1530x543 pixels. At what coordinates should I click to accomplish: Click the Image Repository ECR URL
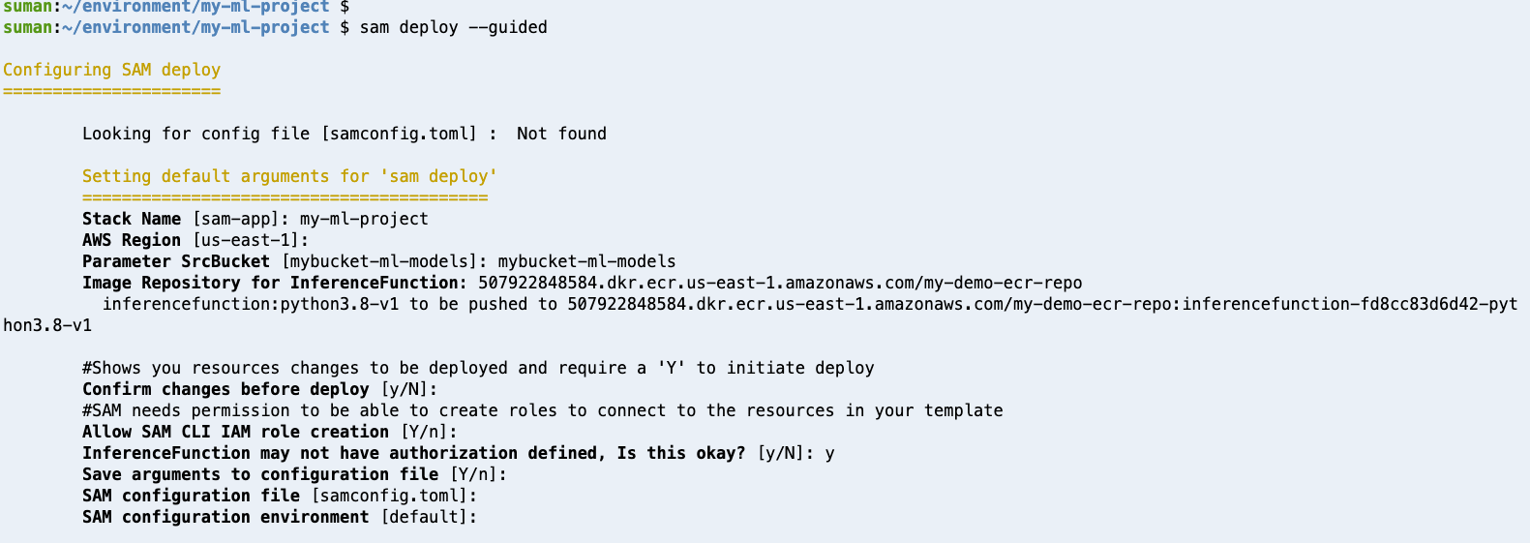coord(780,283)
